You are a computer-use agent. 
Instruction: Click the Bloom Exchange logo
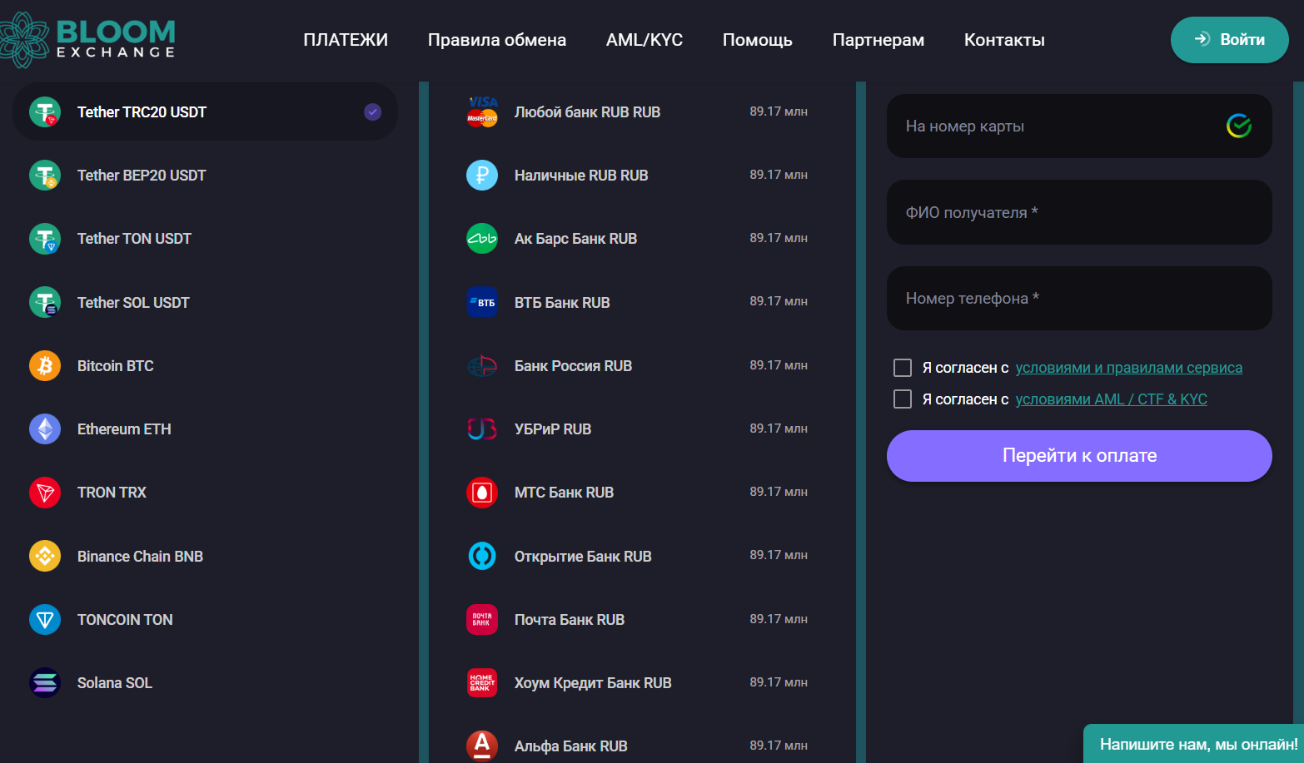tap(88, 39)
